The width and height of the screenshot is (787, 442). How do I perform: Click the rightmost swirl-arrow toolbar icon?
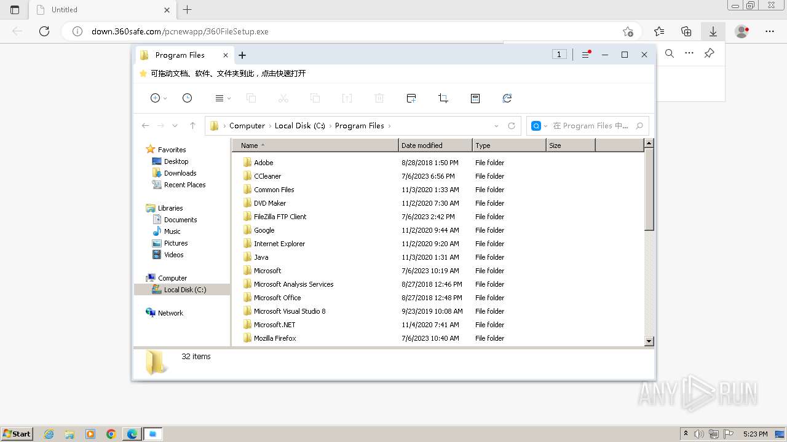click(x=507, y=98)
